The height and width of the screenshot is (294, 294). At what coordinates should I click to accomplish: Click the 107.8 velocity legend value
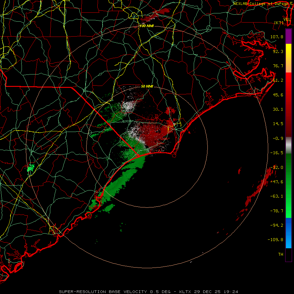tap(277, 37)
